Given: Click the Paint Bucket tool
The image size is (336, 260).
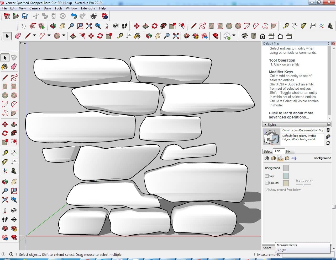Looking at the screenshot, I should pos(5,67).
